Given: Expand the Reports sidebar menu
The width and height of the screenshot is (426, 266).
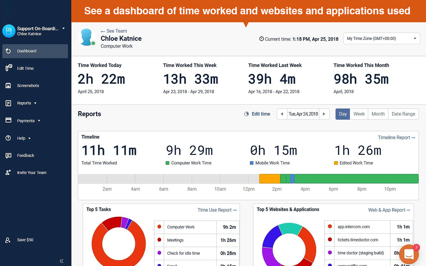Looking at the screenshot, I should (x=27, y=103).
